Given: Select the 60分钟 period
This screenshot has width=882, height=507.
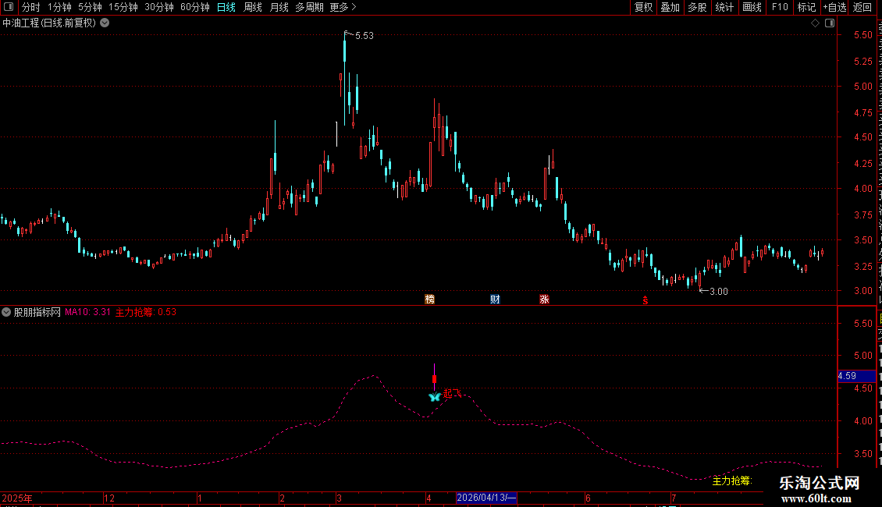Looking at the screenshot, I should pos(195,7).
